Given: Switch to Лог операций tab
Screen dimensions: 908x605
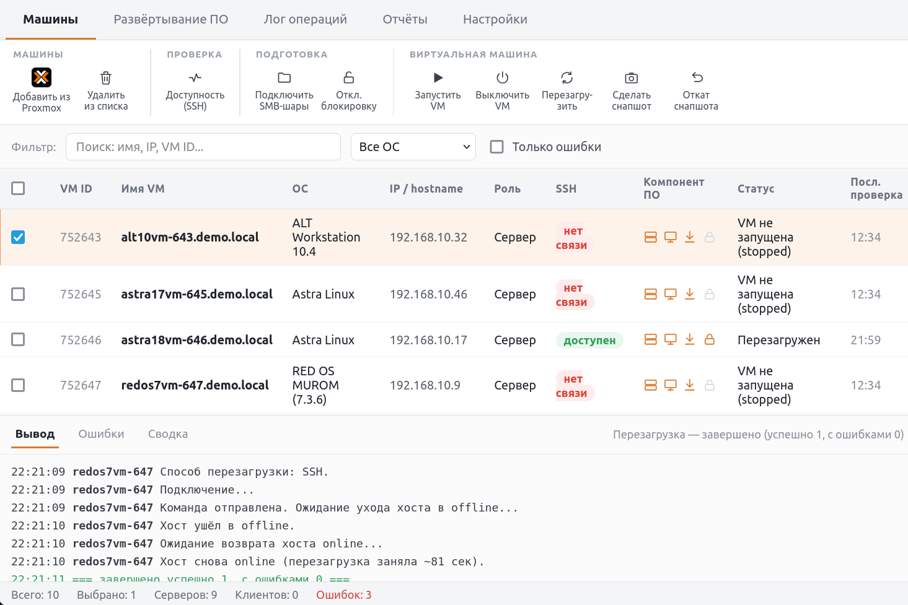Looking at the screenshot, I should pos(306,19).
